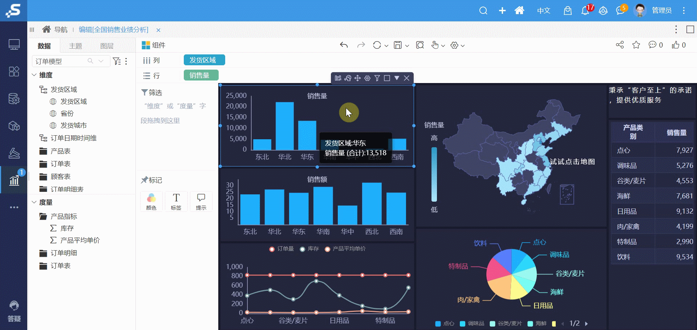This screenshot has height=330, width=697.
Task: Click the maximize square icon in component toolbar
Action: click(387, 78)
